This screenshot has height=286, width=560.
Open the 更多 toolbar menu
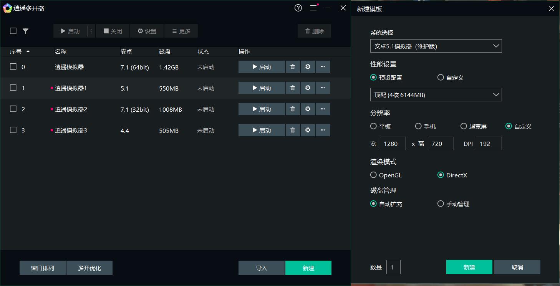coord(181,31)
